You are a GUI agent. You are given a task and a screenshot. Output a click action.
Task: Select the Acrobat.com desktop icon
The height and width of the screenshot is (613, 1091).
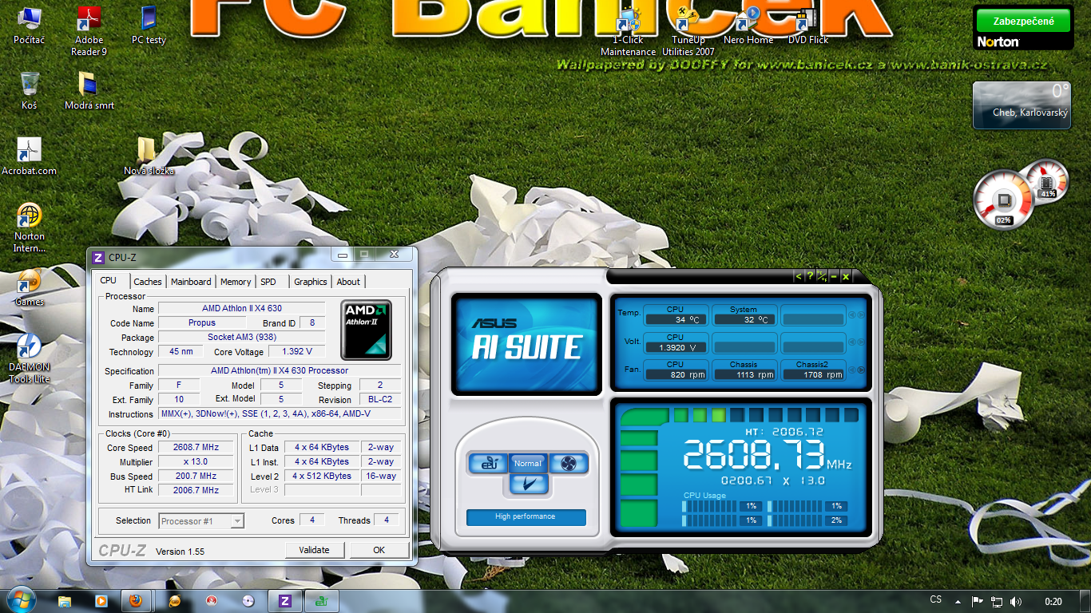[30, 156]
